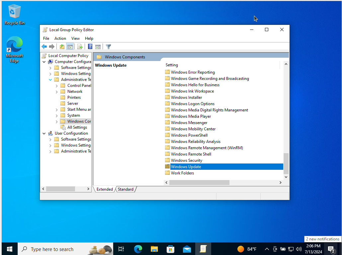This screenshot has height=255, width=342.
Task: Expand Administrative Templates under User Configuration
Action: point(50,151)
